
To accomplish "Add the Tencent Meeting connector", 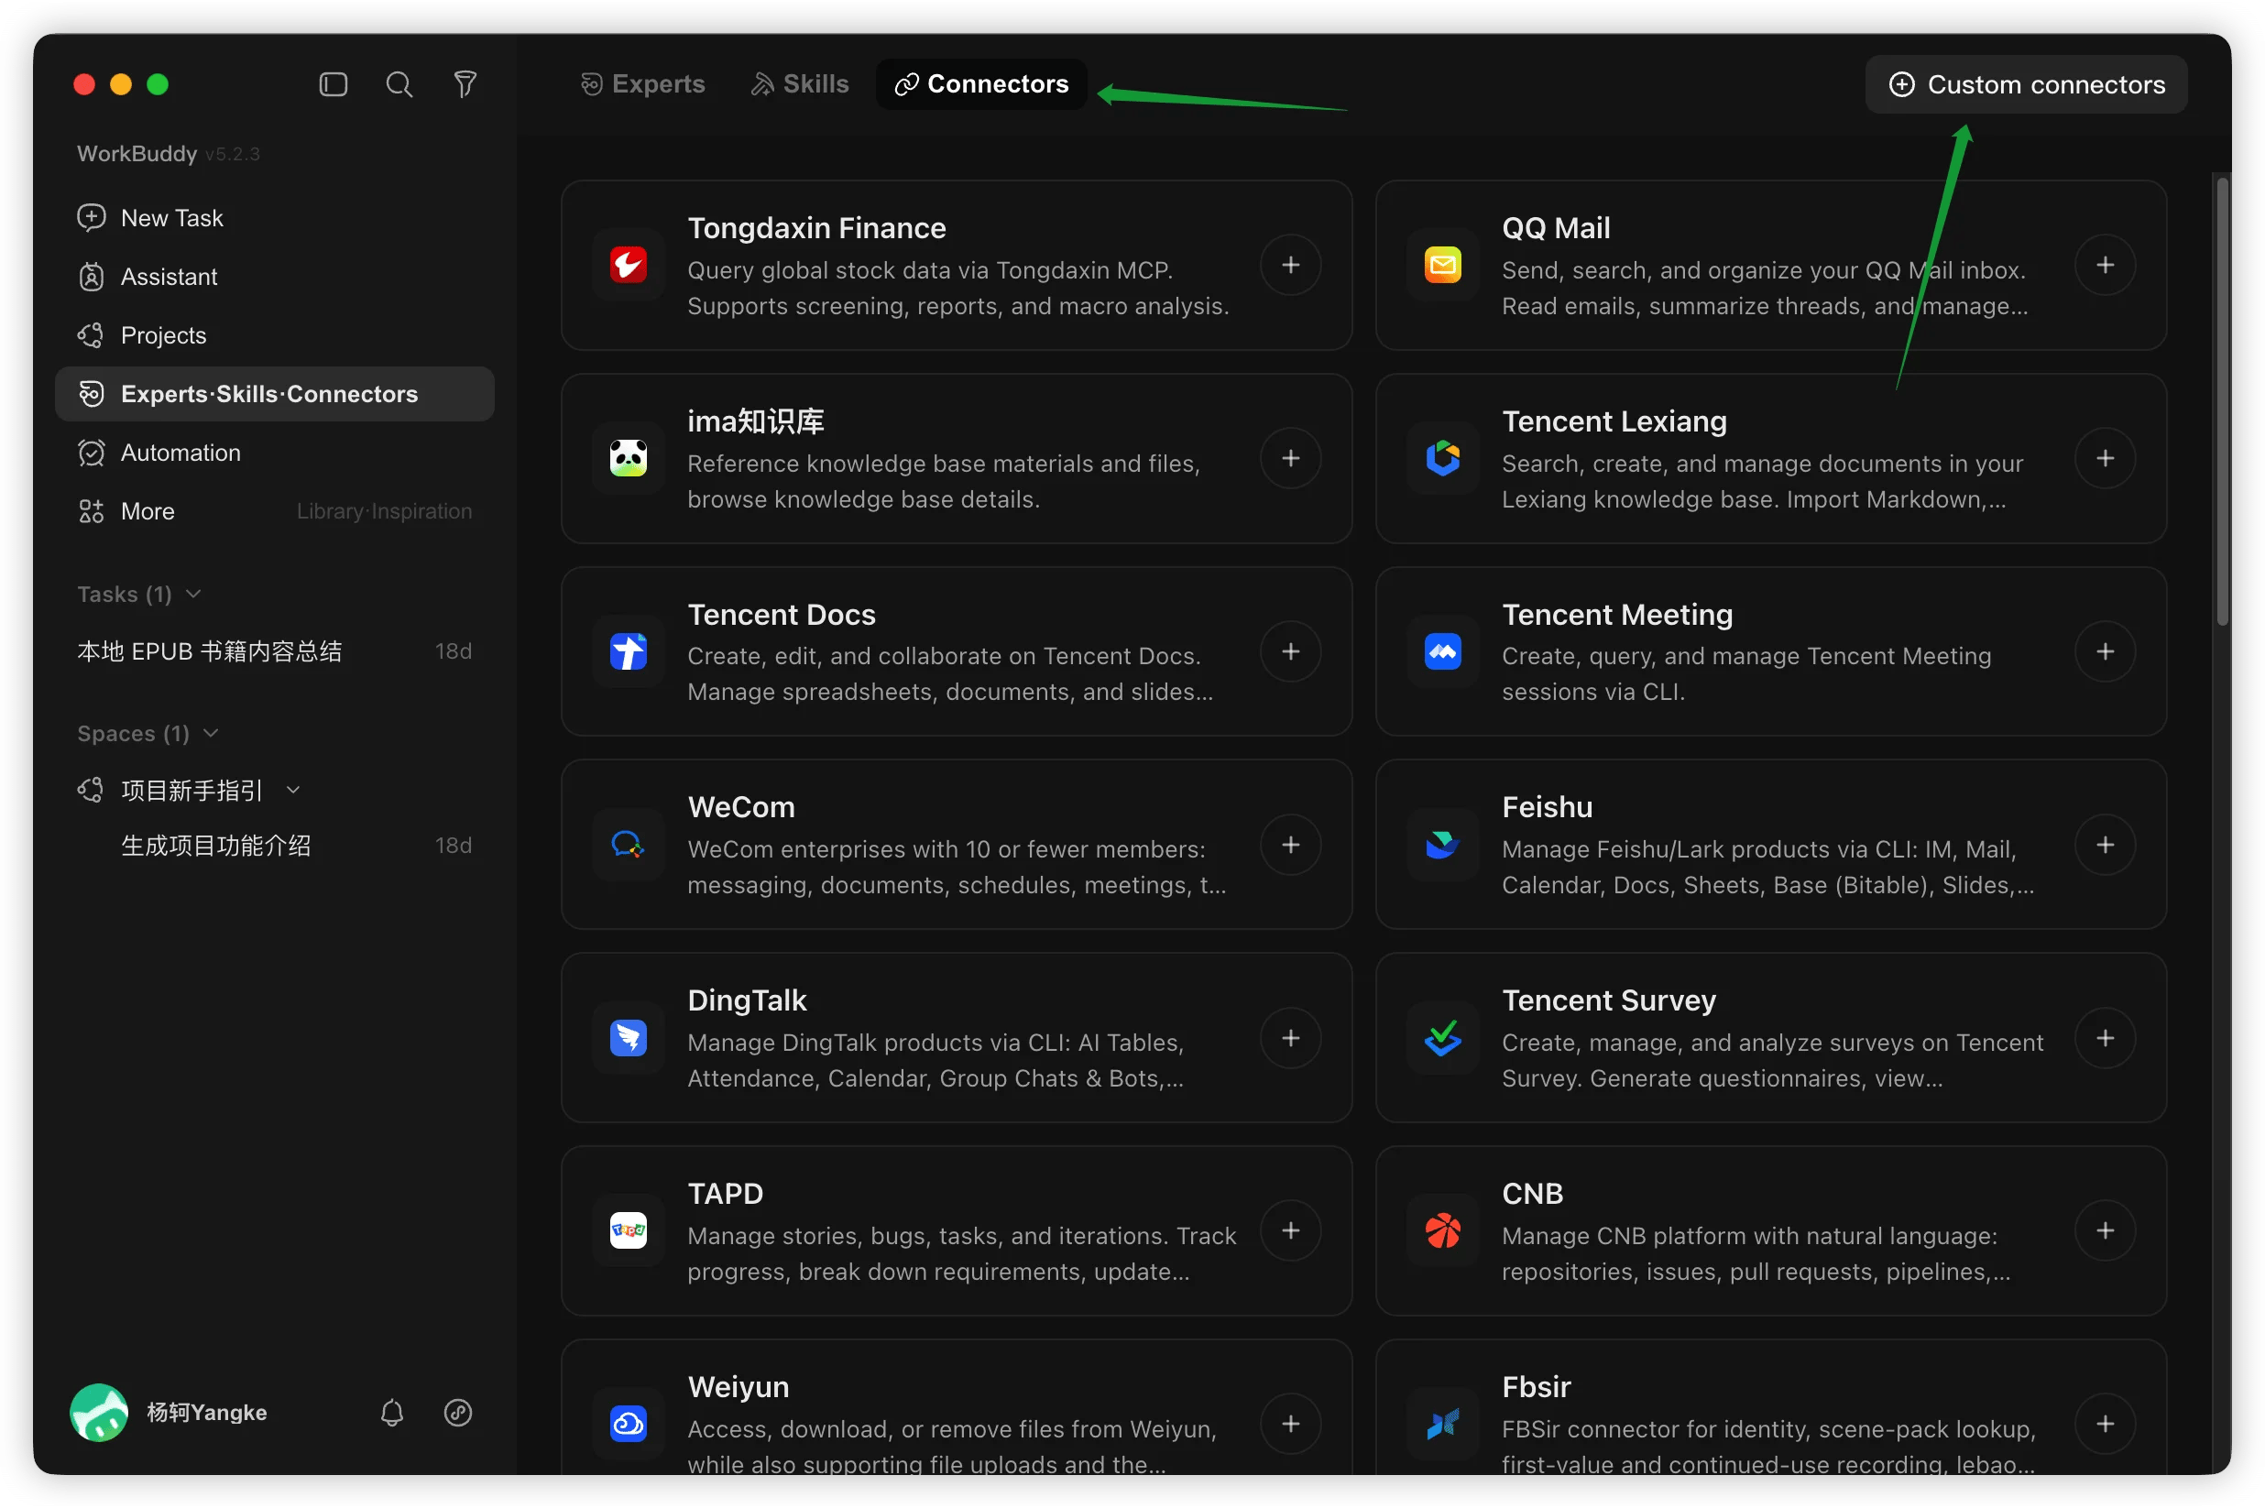I will pos(2106,651).
